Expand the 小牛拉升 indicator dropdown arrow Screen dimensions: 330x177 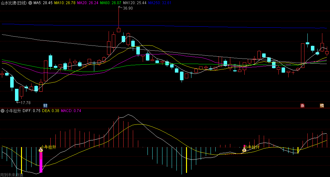[x=3, y=111]
